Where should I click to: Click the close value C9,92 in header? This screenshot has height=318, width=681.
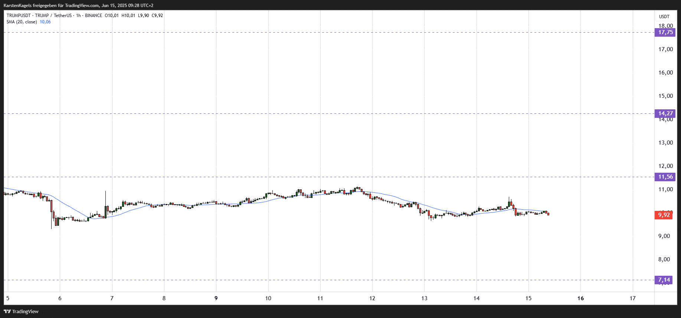(x=157, y=16)
